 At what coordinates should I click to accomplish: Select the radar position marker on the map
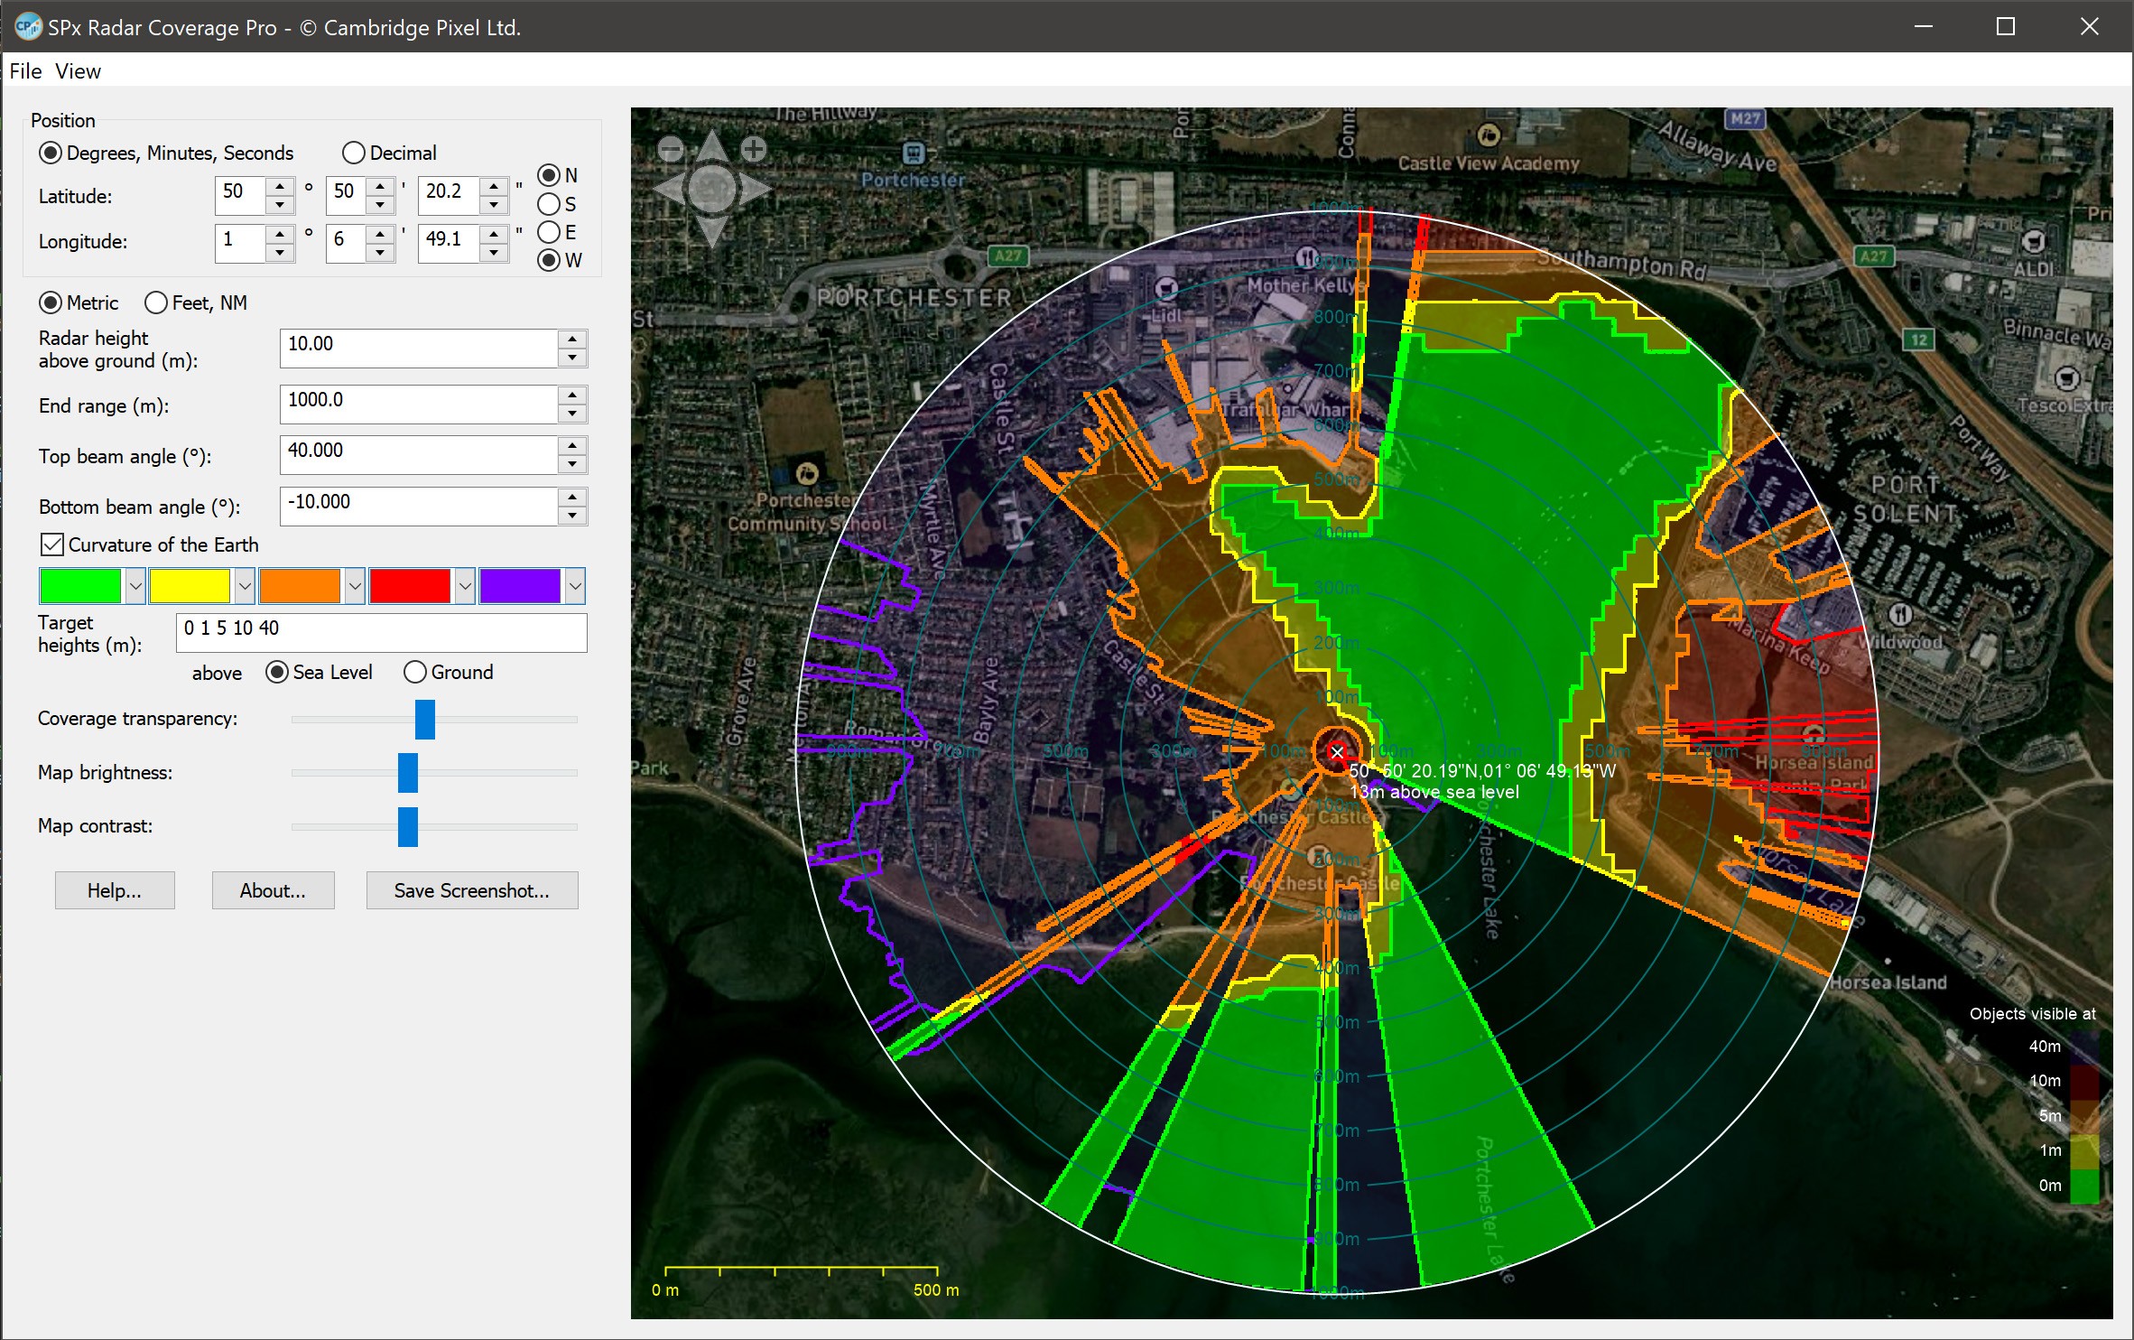(x=1337, y=750)
